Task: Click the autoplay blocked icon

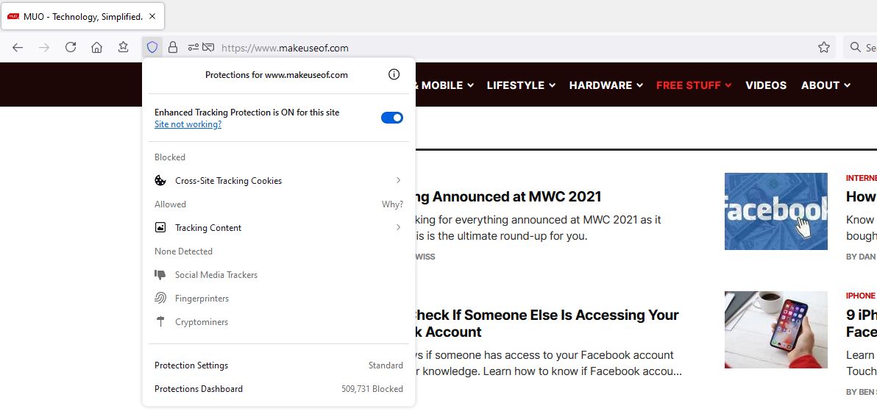Action: coord(208,47)
